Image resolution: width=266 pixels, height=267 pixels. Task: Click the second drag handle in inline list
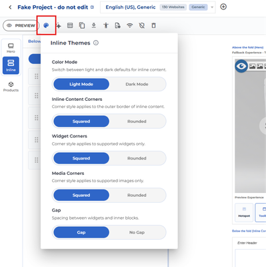pos(37,95)
